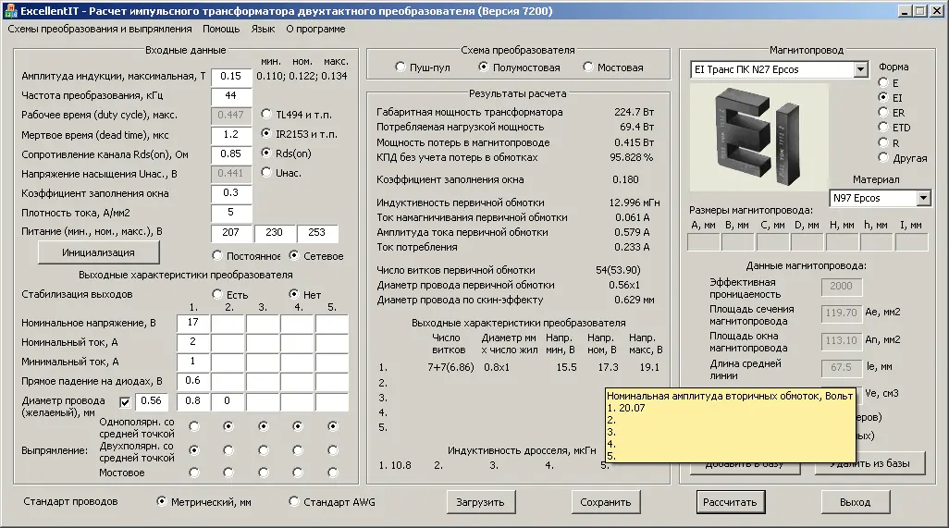The width and height of the screenshot is (949, 528).
Task: Choose Standard AWG wire standard
Action: coord(294,502)
